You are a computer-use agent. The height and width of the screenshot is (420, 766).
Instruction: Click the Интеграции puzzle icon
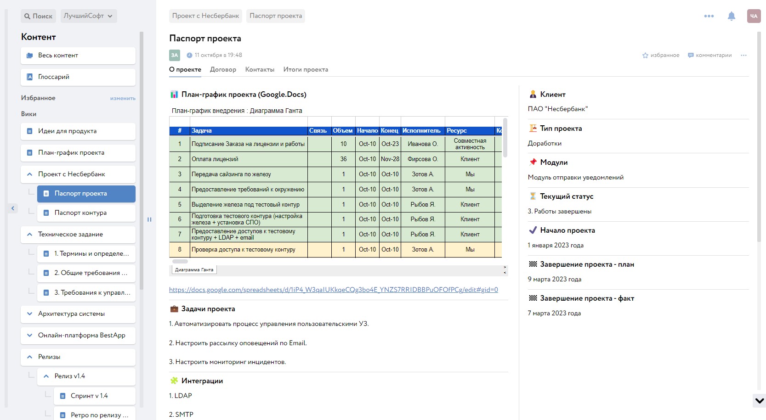click(174, 381)
